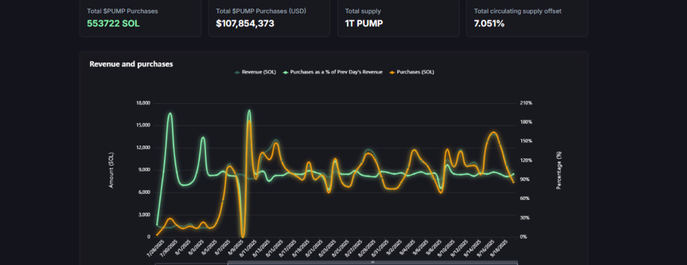Viewport: 687px width, 265px height.
Task: Click the light green percentage legend marker
Action: pyautogui.click(x=286, y=72)
